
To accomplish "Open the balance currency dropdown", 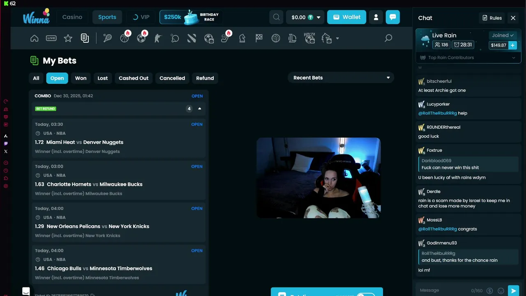I will click(305, 17).
